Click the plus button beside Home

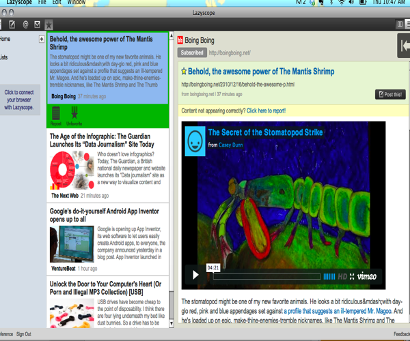tap(42, 39)
